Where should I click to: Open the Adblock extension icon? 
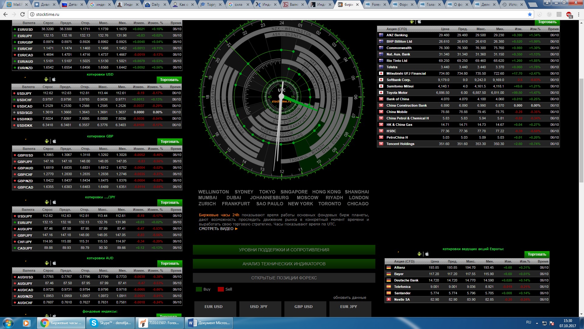click(569, 14)
